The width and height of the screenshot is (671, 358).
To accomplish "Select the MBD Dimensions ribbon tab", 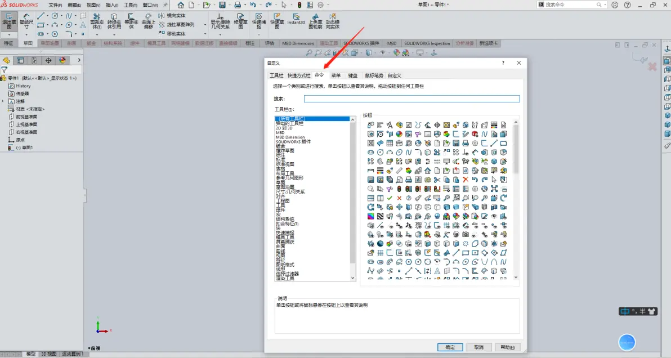I will coord(298,43).
